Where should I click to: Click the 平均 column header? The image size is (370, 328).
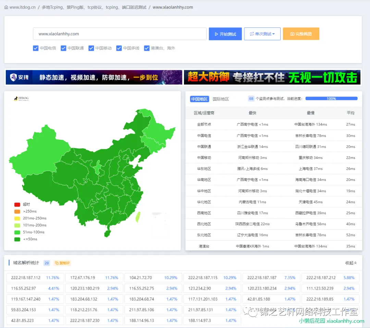(350, 113)
